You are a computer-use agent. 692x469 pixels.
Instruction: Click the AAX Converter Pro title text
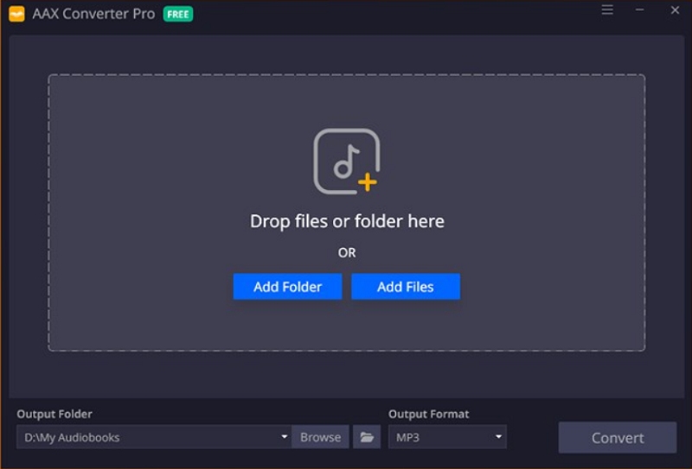click(93, 14)
